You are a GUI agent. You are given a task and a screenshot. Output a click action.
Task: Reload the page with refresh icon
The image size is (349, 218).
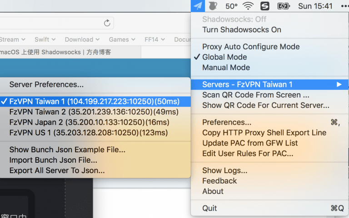coord(107,23)
